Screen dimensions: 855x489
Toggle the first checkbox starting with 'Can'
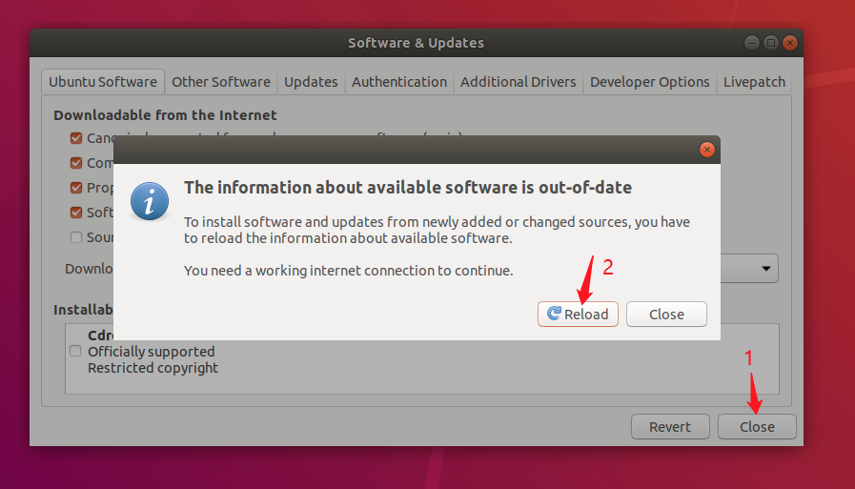[x=76, y=138]
